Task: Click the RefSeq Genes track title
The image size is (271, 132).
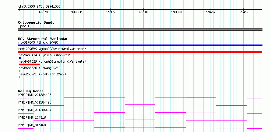Action: (x=31, y=91)
